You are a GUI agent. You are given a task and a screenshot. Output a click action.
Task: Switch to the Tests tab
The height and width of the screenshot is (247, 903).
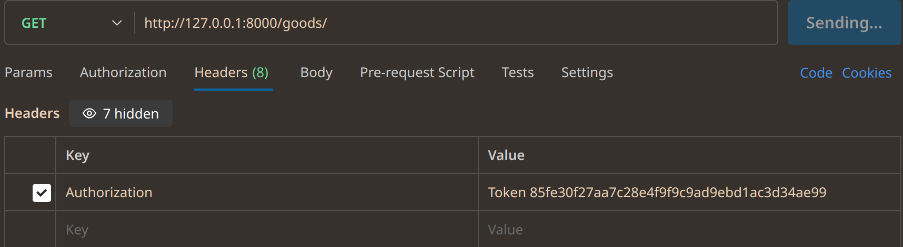point(518,72)
